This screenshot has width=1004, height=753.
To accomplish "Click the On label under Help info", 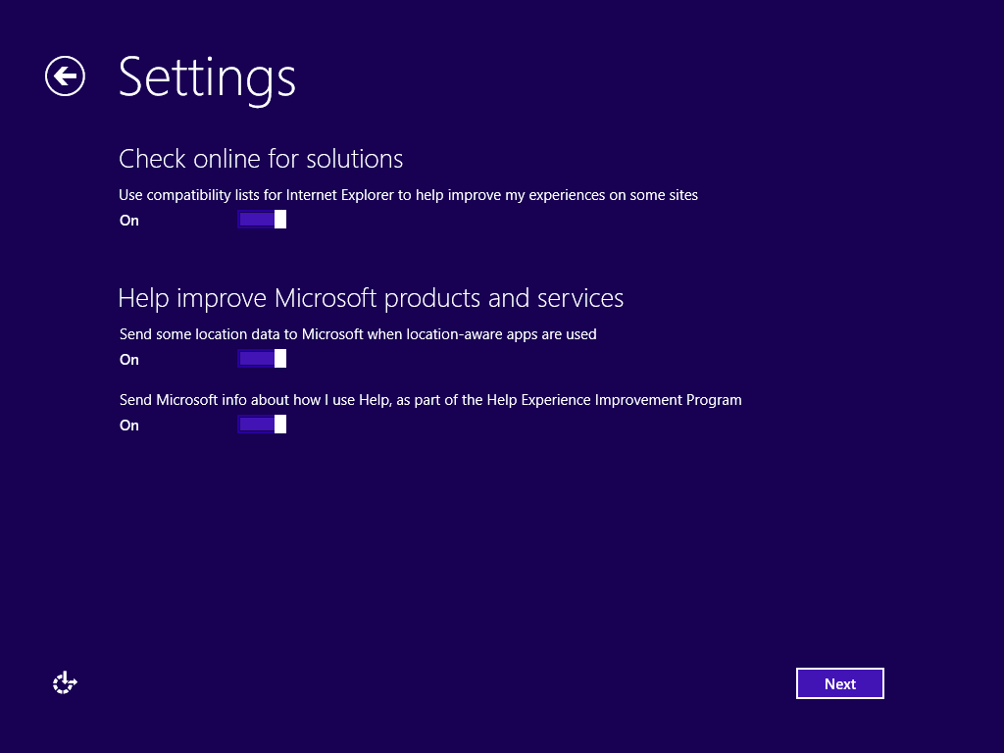I will pos(129,426).
